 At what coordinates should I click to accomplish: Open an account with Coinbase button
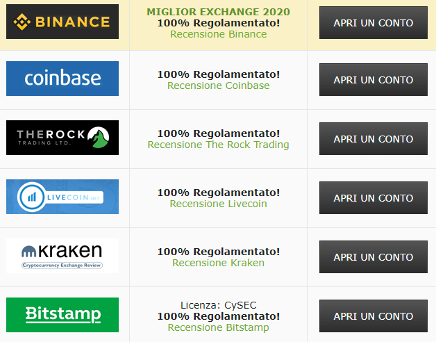[x=373, y=80]
